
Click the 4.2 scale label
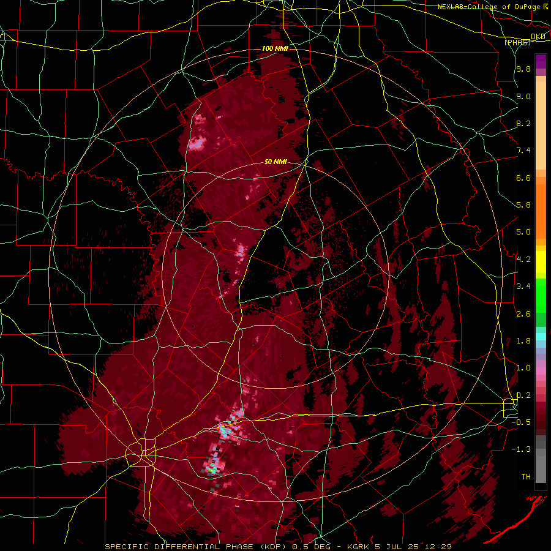pyautogui.click(x=523, y=260)
